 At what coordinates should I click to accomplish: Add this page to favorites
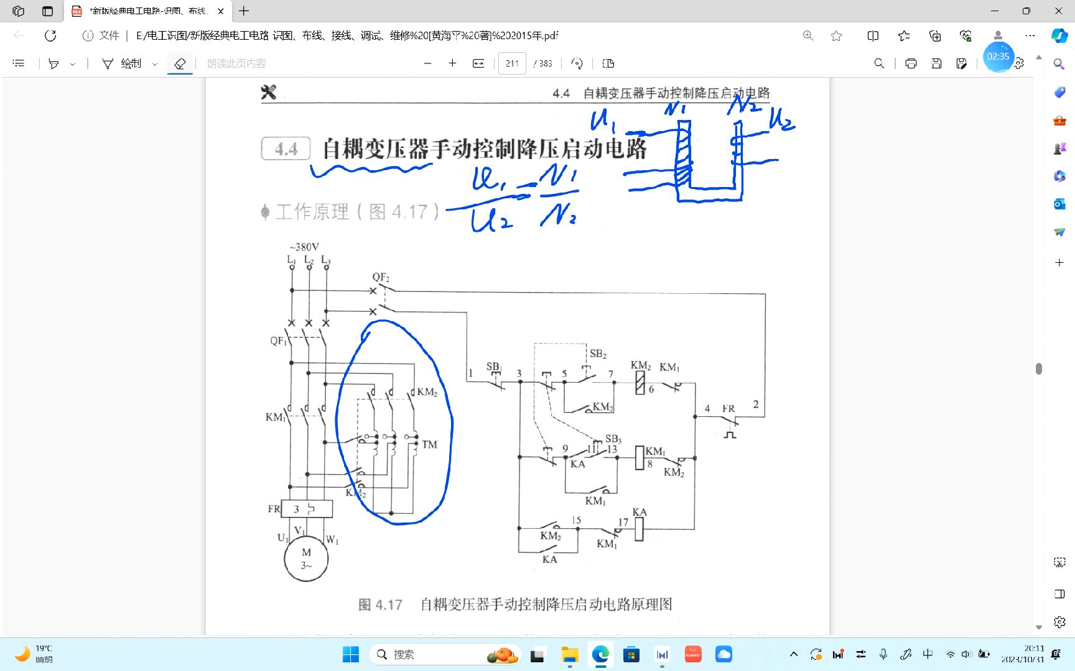coord(835,35)
